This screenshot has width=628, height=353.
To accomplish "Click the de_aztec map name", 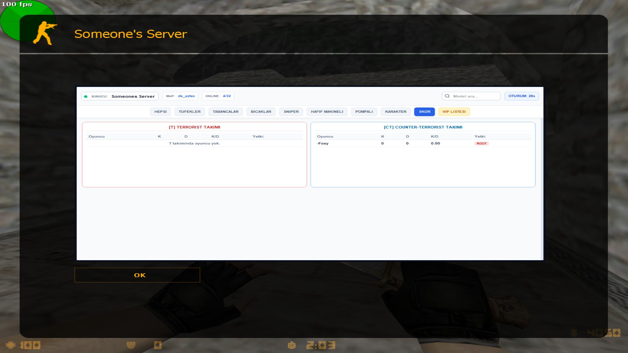I will 186,96.
